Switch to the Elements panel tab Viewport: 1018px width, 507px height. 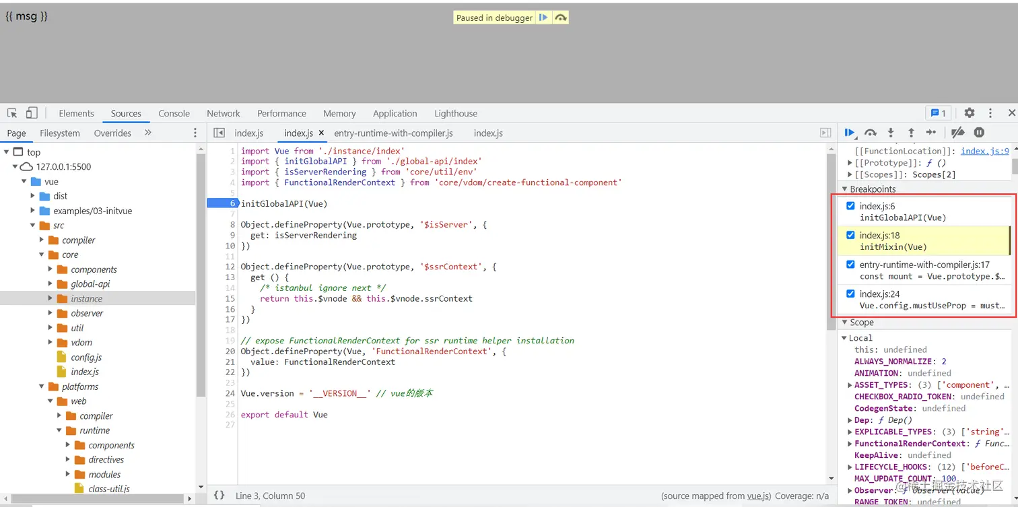76,113
